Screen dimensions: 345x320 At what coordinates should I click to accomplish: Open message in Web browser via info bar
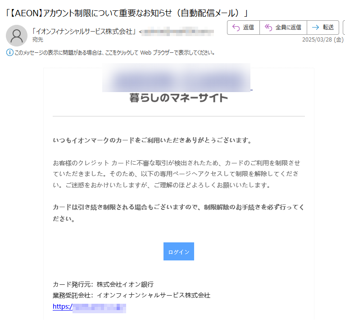115,53
